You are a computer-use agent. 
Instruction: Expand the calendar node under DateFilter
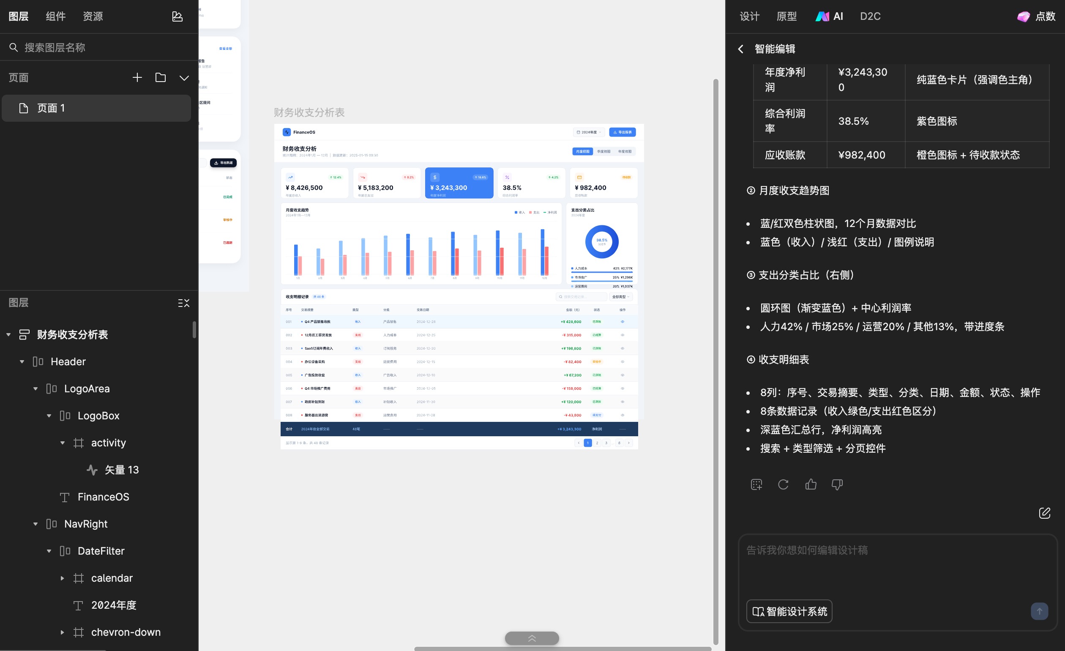[x=62, y=578]
